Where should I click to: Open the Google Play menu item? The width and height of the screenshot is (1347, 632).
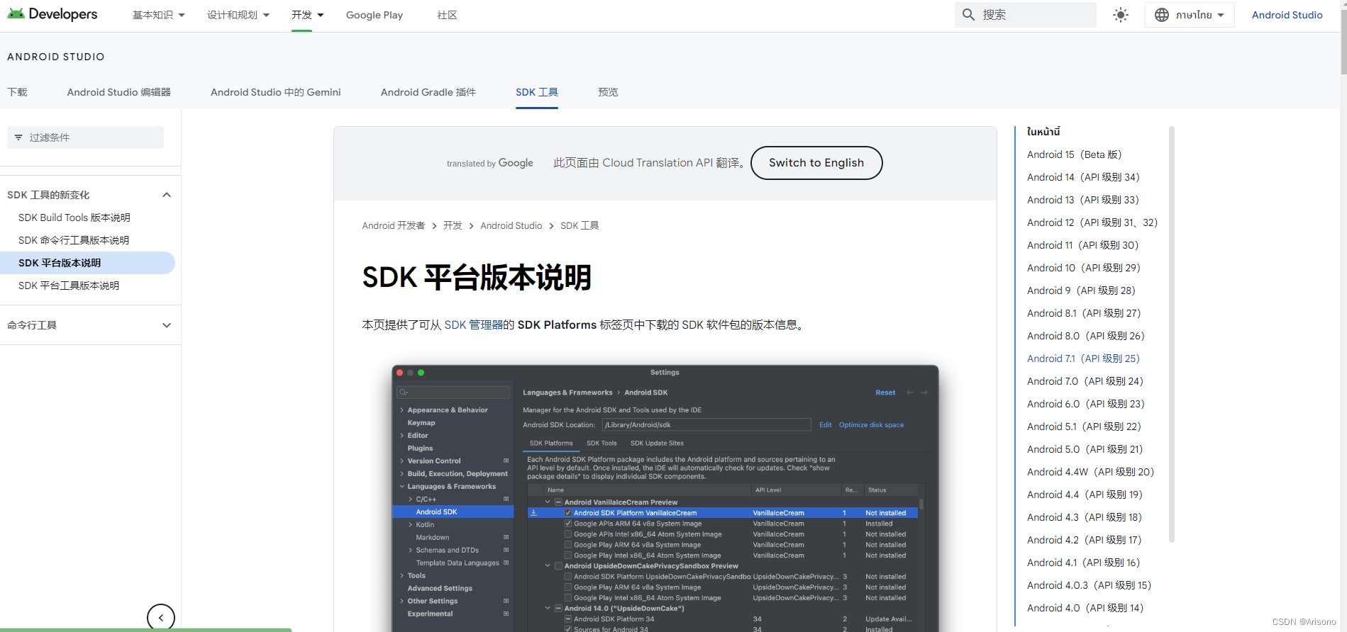375,15
